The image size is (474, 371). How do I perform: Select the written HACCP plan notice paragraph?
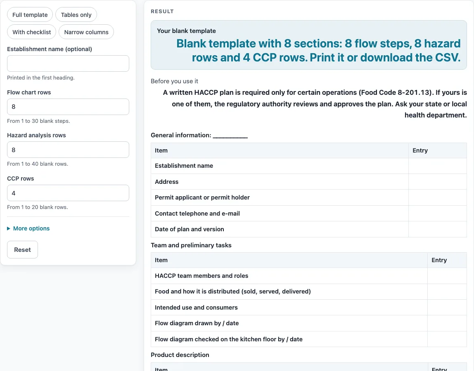315,103
